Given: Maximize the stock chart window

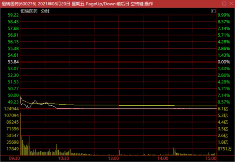Looking at the screenshot, I should pos(224,3).
